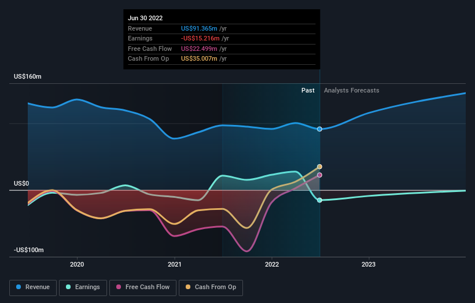Click the blue Revenue legend dot
This screenshot has height=303, width=475.
19,287
